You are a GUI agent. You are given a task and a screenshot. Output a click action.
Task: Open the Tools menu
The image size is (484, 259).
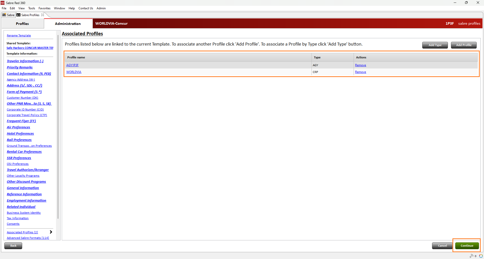pos(32,8)
